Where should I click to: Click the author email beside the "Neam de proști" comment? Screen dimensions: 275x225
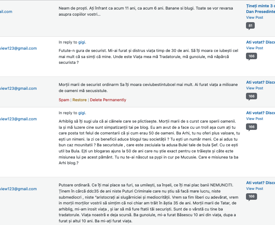(x=6, y=12)
